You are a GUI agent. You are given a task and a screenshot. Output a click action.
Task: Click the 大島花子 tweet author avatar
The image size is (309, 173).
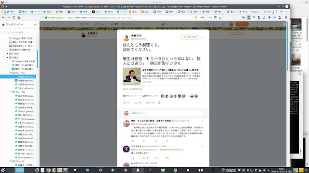[x=126, y=37]
